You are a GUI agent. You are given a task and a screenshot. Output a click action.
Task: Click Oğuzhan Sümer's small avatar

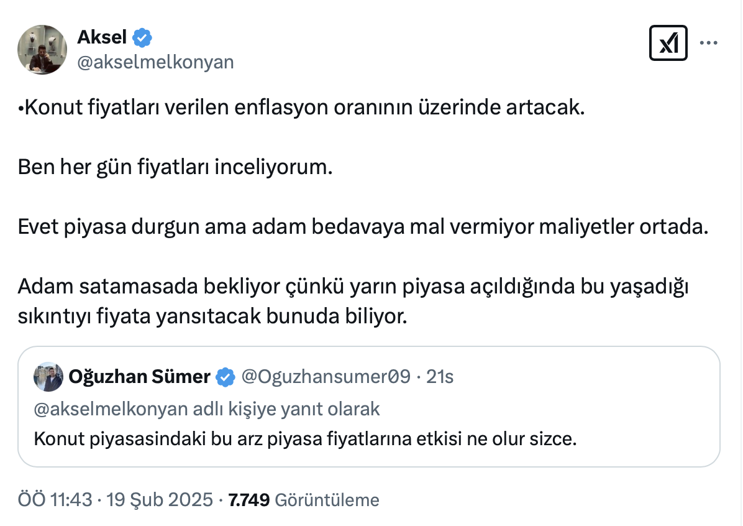click(48, 377)
